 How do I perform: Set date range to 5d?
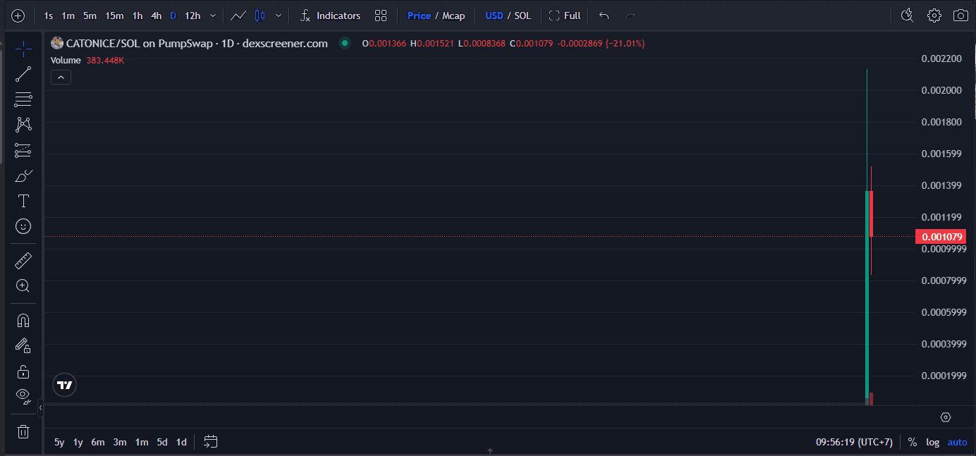coord(162,442)
